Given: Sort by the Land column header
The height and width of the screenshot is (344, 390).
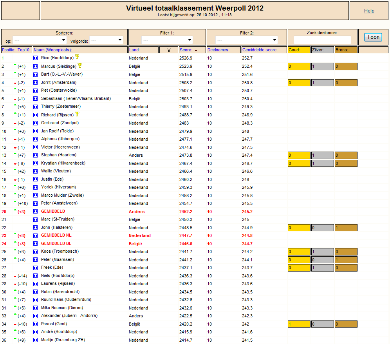Looking at the screenshot, I should pos(134,50).
